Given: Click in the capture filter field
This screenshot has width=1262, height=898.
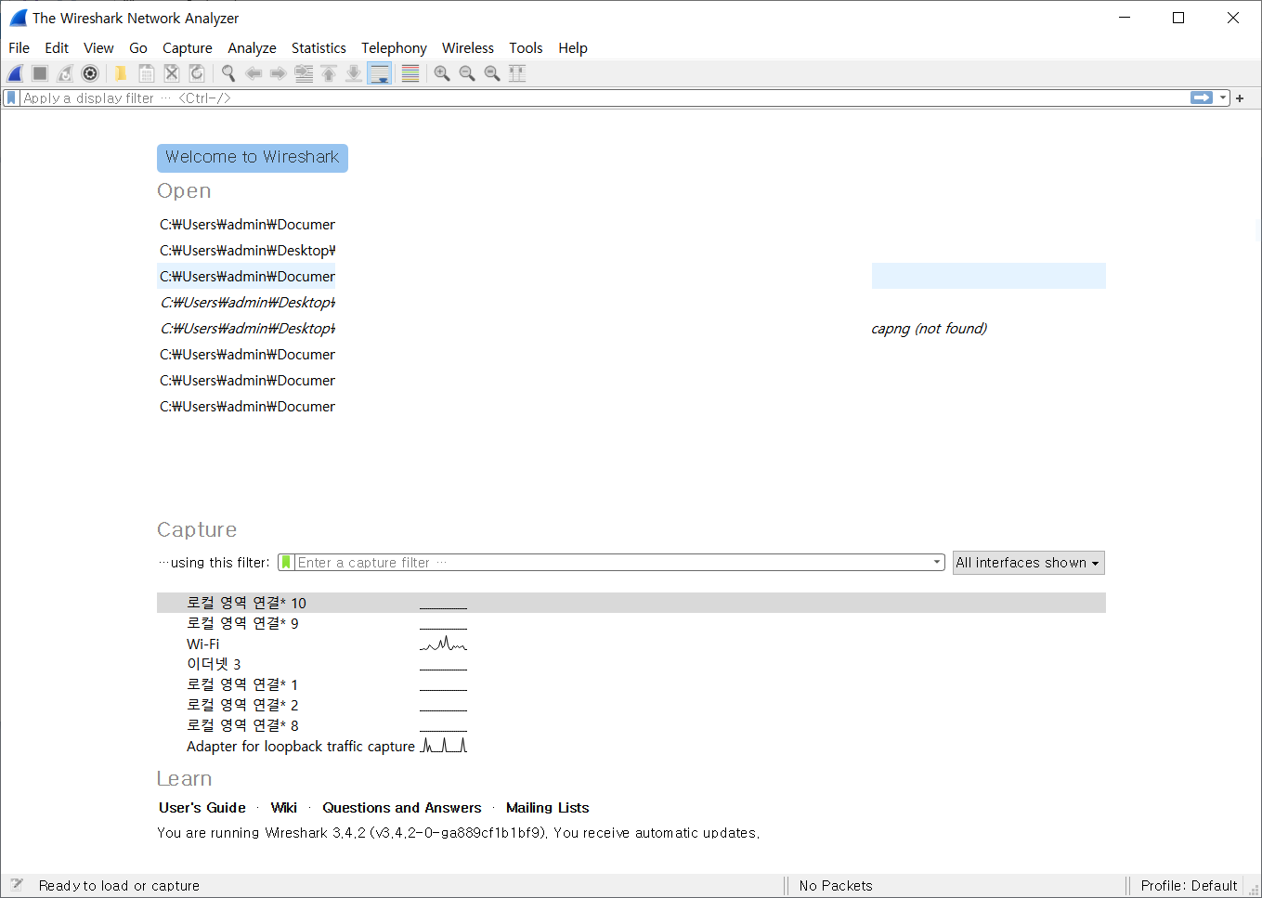Looking at the screenshot, I should point(613,563).
